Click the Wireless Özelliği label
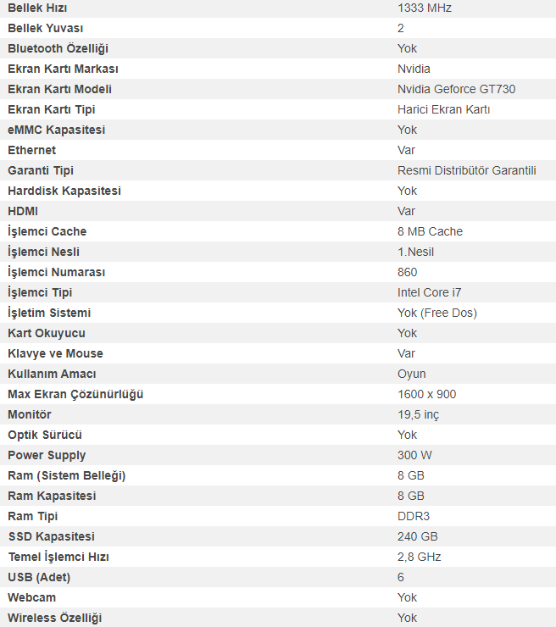 pyautogui.click(x=54, y=618)
